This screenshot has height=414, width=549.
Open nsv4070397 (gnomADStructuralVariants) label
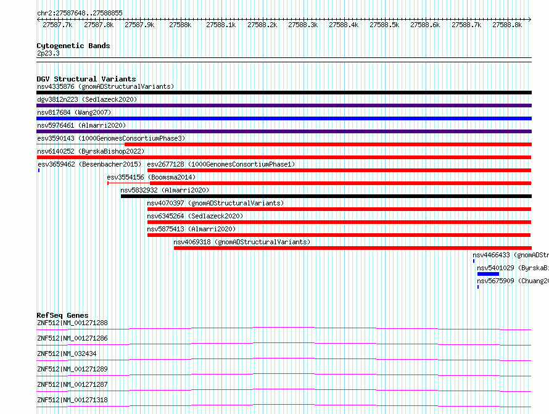215,203
